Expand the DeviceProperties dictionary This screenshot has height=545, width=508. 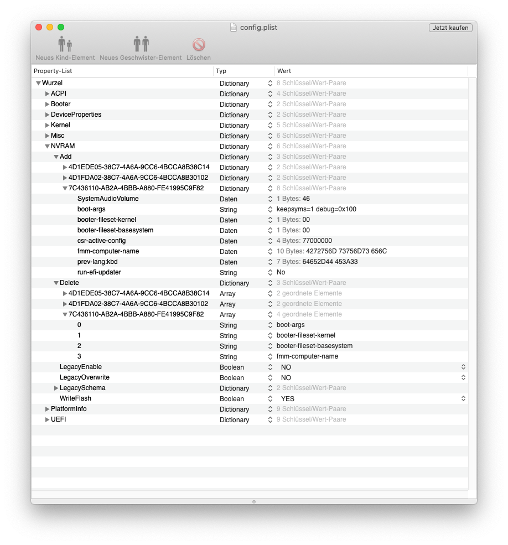tap(47, 115)
